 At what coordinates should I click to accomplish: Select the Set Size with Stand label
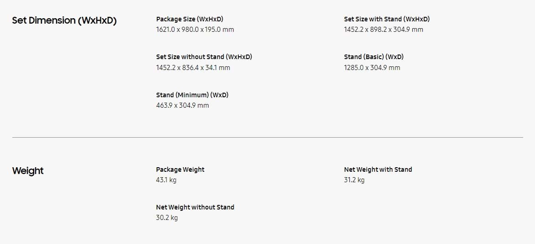386,19
